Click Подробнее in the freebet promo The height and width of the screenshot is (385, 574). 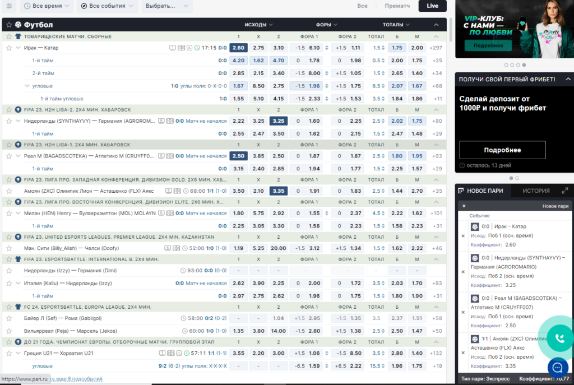(502, 150)
